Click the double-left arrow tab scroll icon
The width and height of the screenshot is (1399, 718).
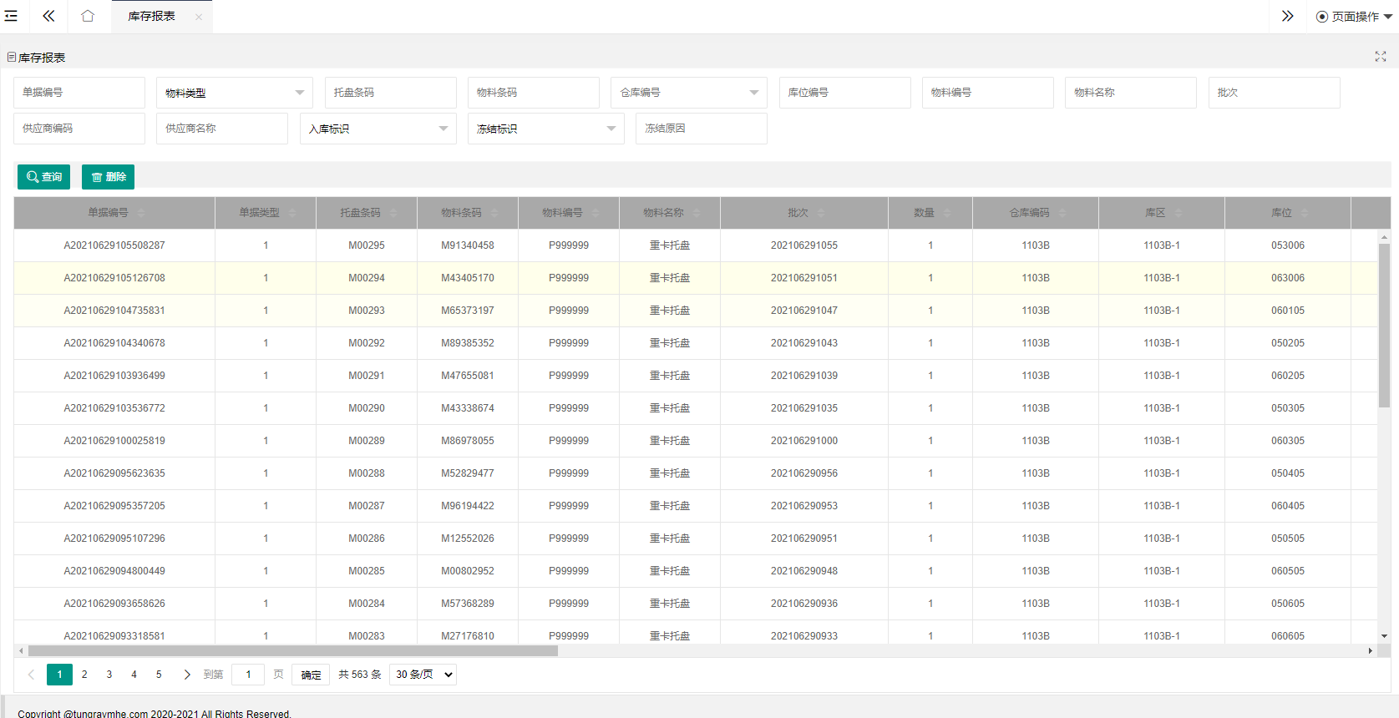(x=48, y=16)
